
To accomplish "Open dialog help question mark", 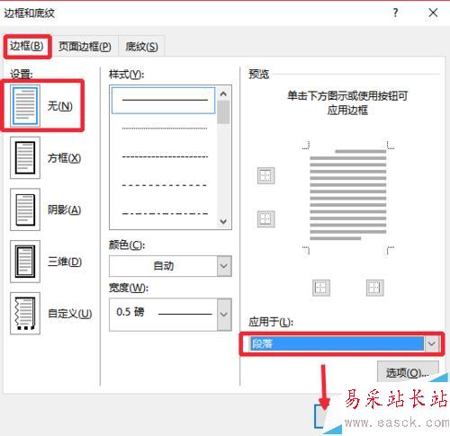I will tap(395, 13).
